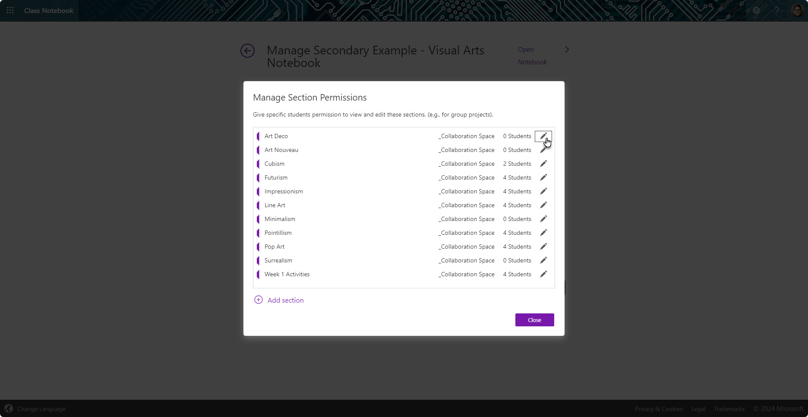Select the Art Deco section name
The height and width of the screenshot is (417, 808).
276,136
